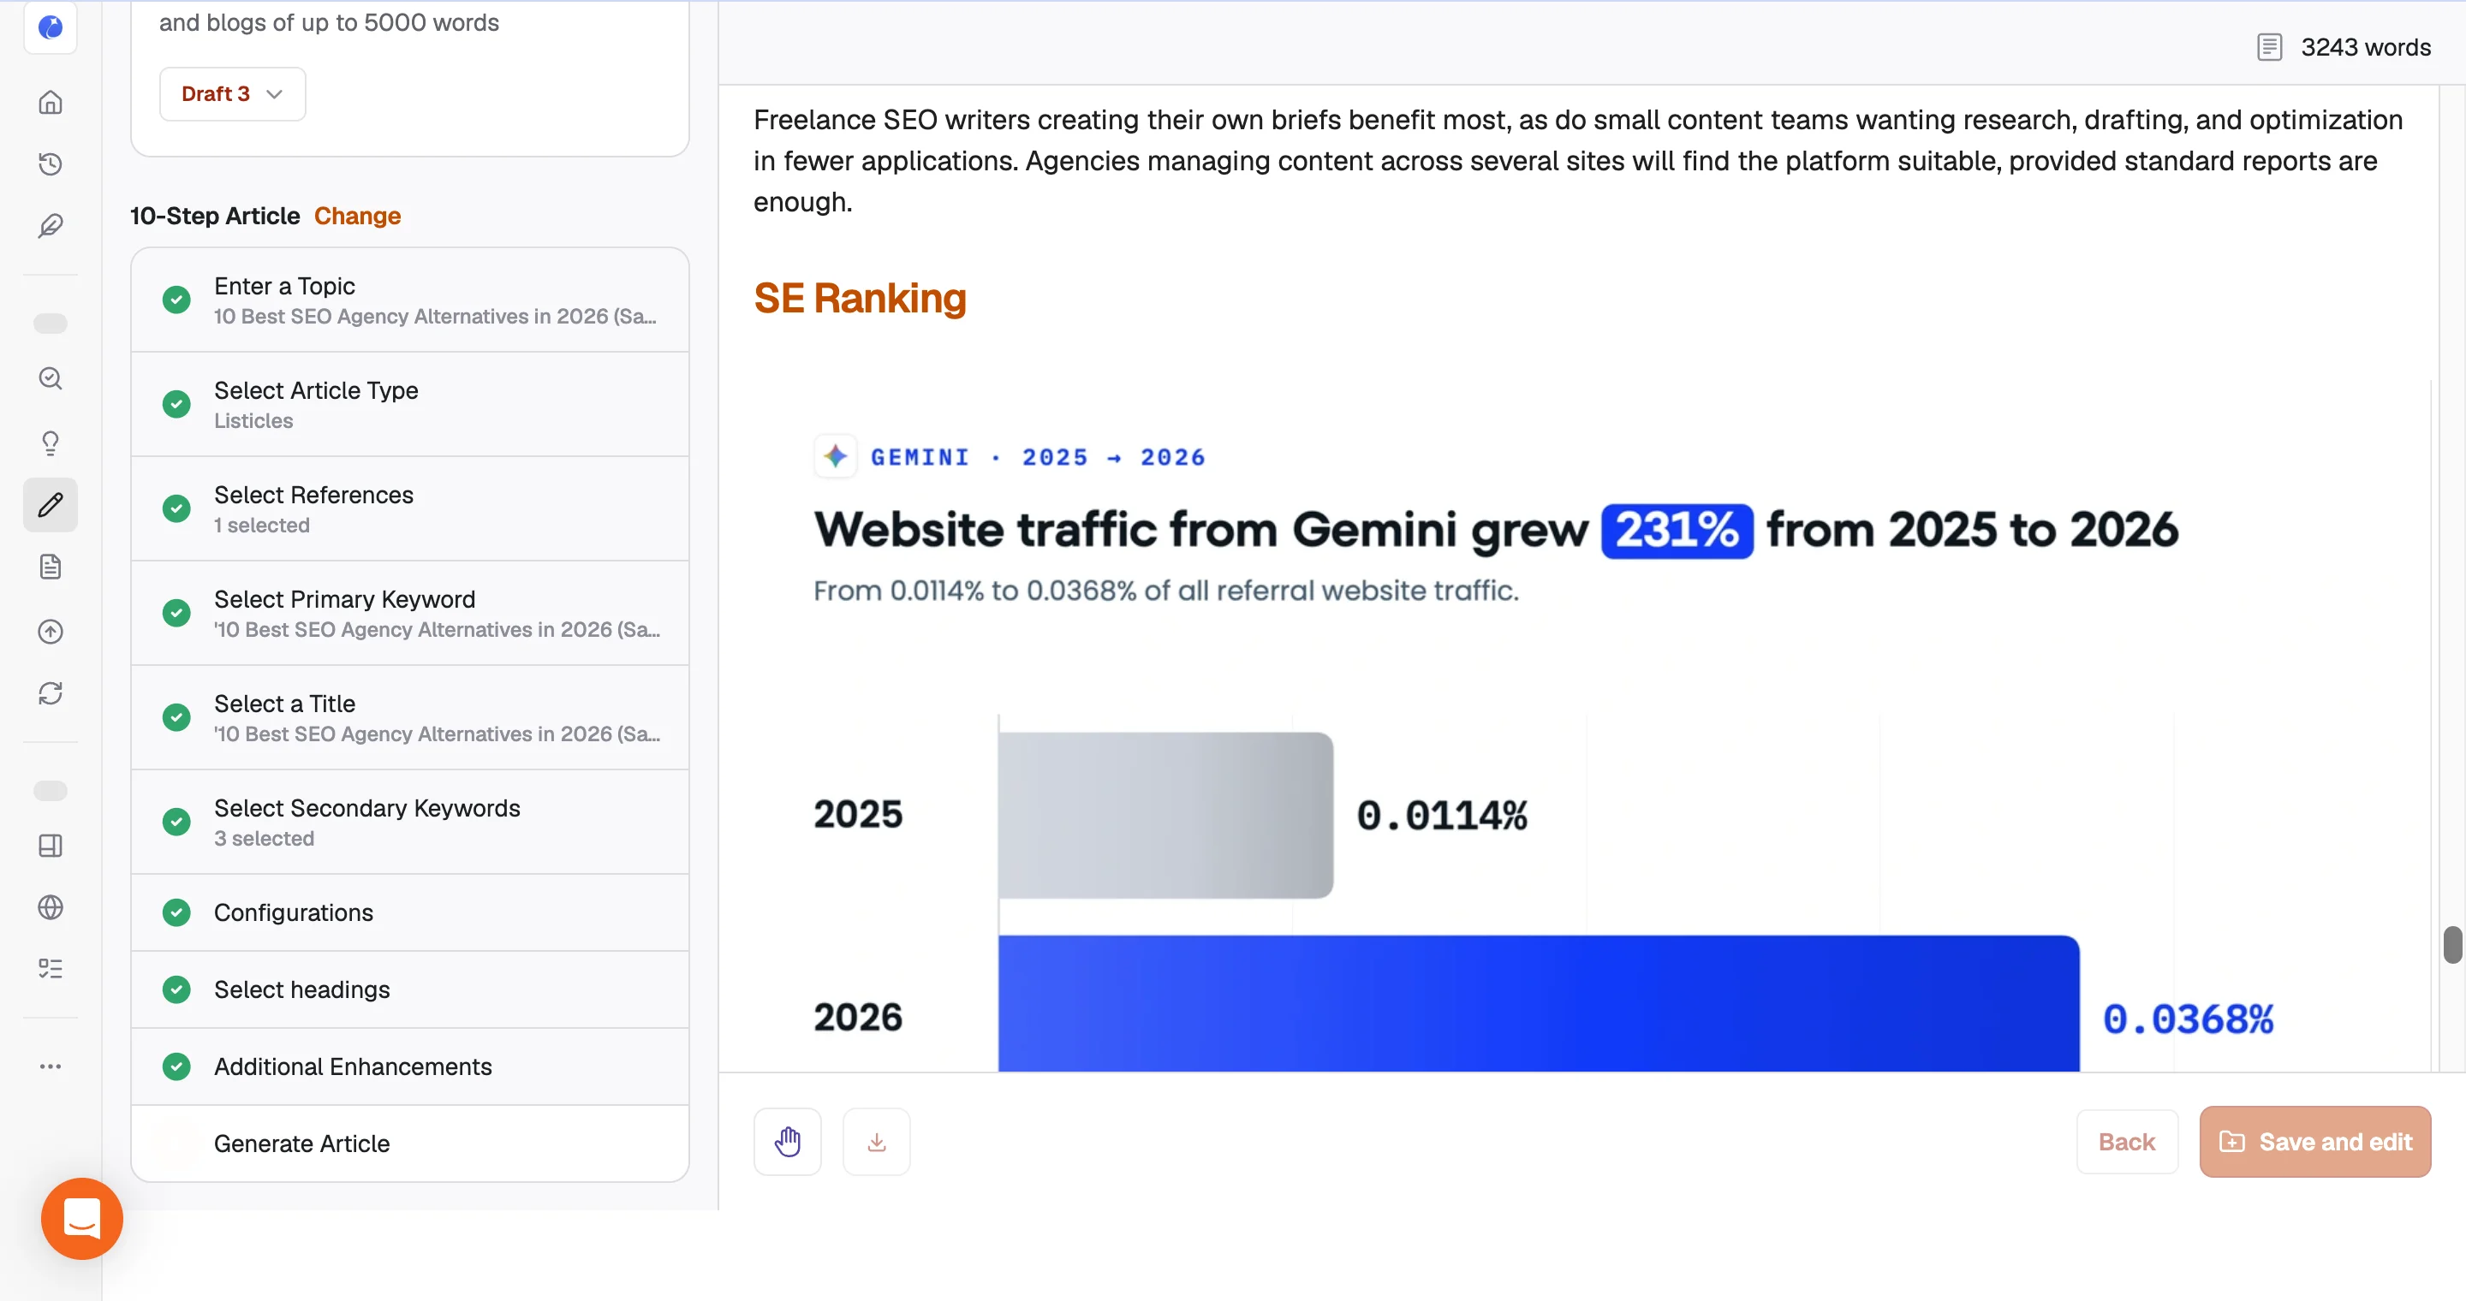The height and width of the screenshot is (1301, 2466).
Task: Click green check next to Additional Enhancements
Action: point(176,1066)
